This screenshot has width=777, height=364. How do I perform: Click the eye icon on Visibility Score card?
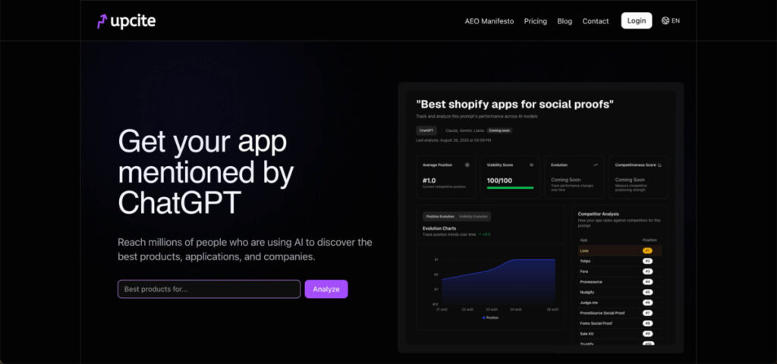click(x=531, y=165)
